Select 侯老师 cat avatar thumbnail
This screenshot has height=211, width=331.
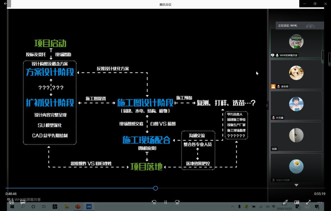click(296, 73)
